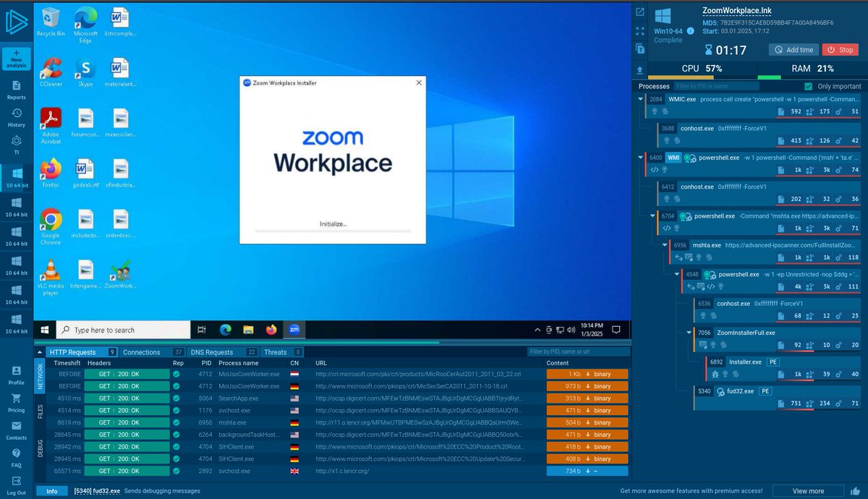Screen dimensions: 868x499
Task: Collapse the mshta.exe 6956 process node
Action: click(665, 245)
